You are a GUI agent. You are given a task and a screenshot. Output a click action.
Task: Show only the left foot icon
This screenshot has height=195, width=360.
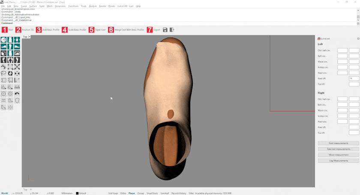(3, 60)
